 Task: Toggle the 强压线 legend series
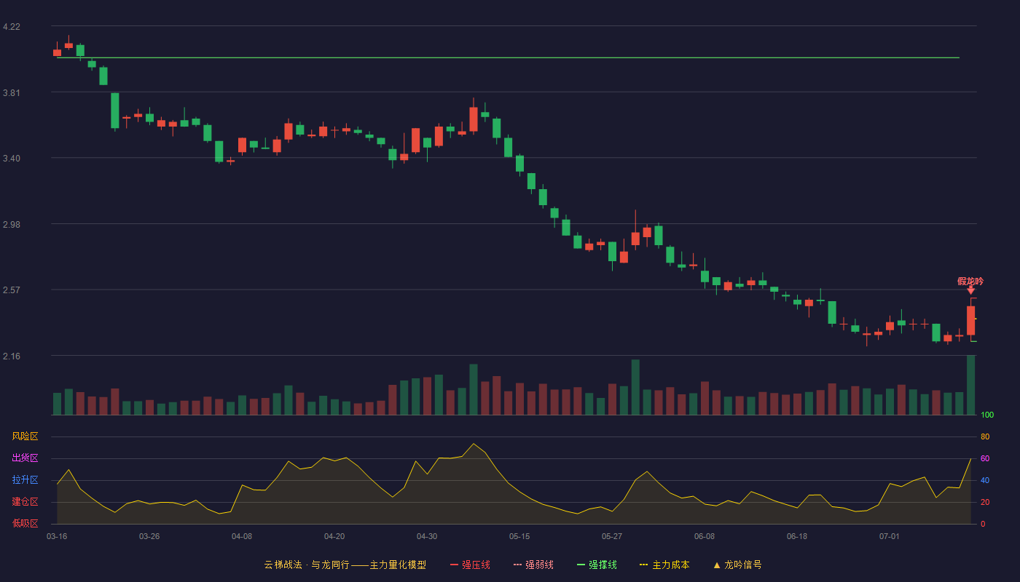pyautogui.click(x=470, y=565)
